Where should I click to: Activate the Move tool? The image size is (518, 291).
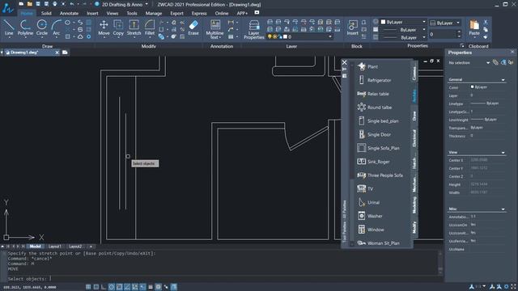coord(104,27)
